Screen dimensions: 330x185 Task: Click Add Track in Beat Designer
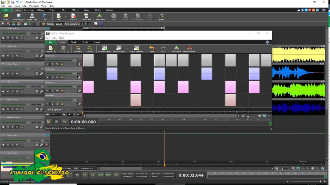tap(176, 49)
